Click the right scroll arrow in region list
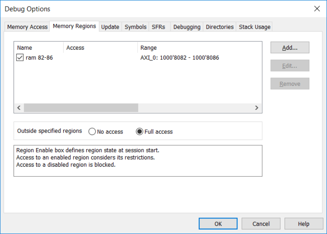Image resolution: width=327 pixels, height=234 pixels. tap(257, 108)
